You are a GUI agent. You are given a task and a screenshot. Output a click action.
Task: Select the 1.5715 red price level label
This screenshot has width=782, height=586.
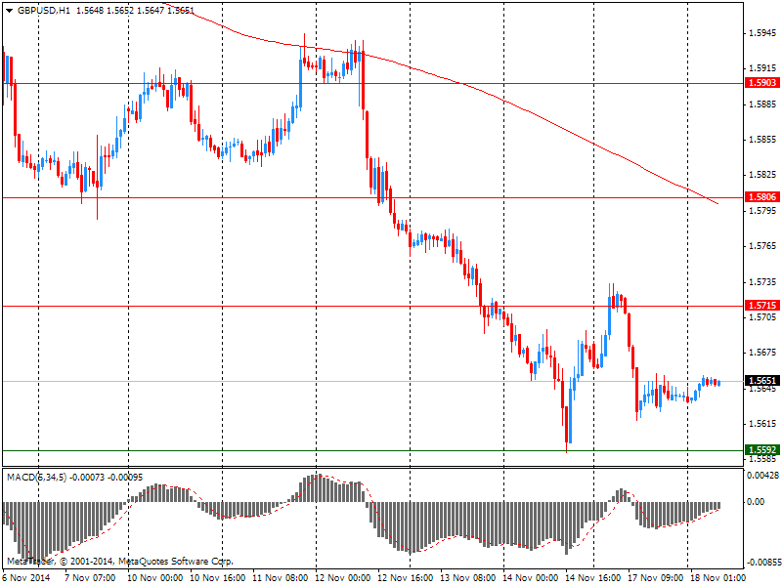pyautogui.click(x=761, y=306)
